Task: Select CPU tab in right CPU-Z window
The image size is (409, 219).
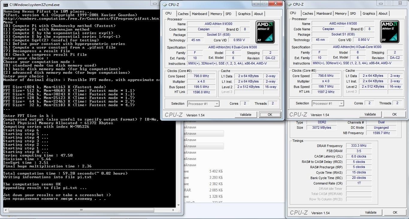Action: [293, 13]
